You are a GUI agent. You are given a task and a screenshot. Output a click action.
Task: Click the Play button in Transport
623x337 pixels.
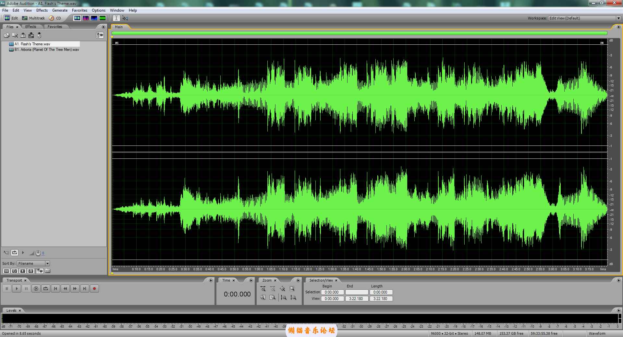pos(17,288)
